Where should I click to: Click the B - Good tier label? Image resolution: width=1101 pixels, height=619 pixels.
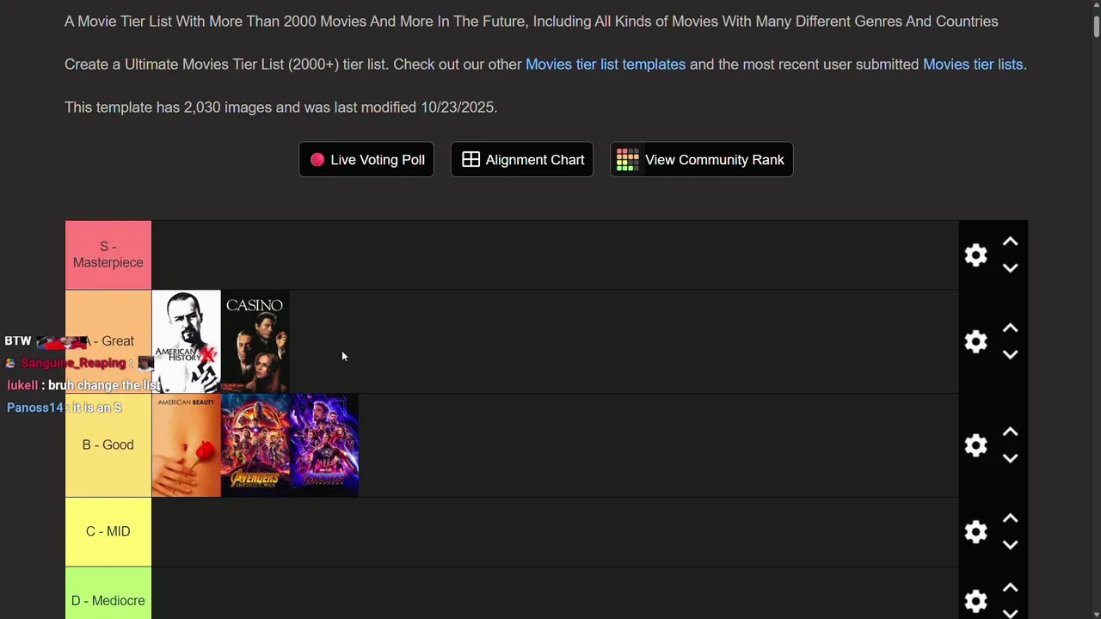108,445
